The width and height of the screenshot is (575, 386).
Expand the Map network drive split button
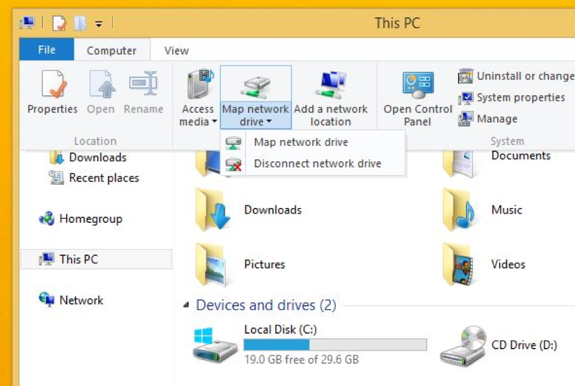pyautogui.click(x=255, y=115)
